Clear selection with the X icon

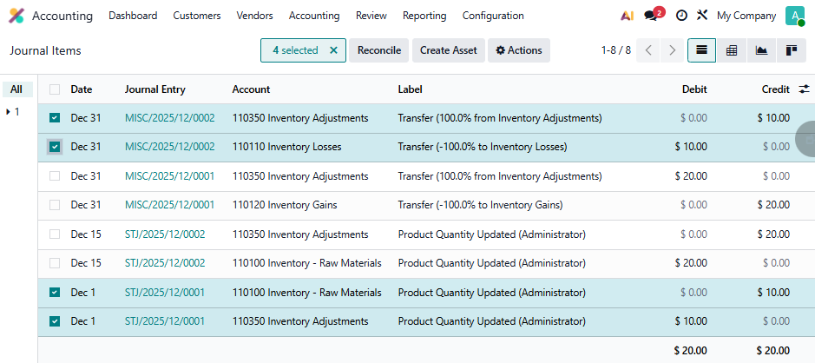point(333,50)
